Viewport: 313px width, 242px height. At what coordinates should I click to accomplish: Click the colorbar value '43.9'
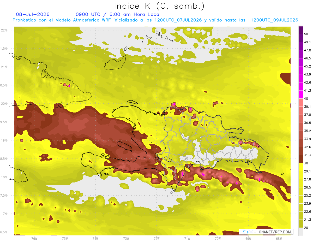coord(307,74)
